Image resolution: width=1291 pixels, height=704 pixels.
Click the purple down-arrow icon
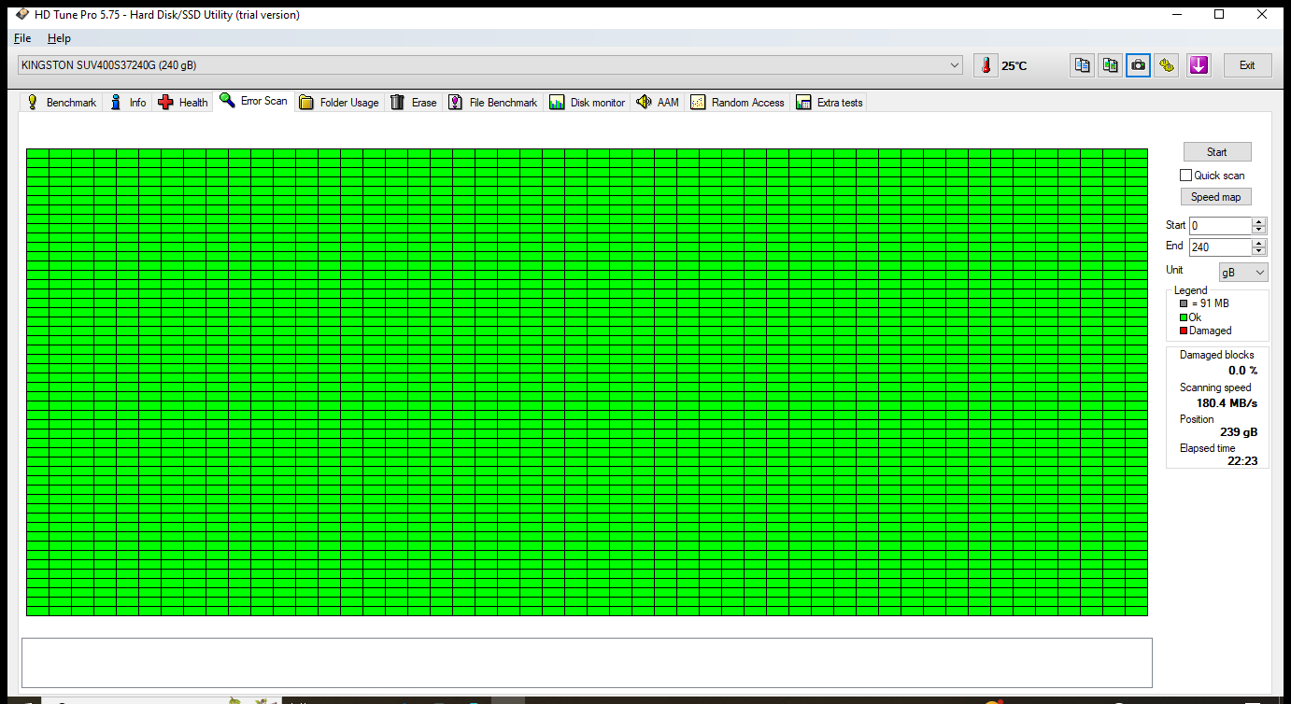(1199, 65)
